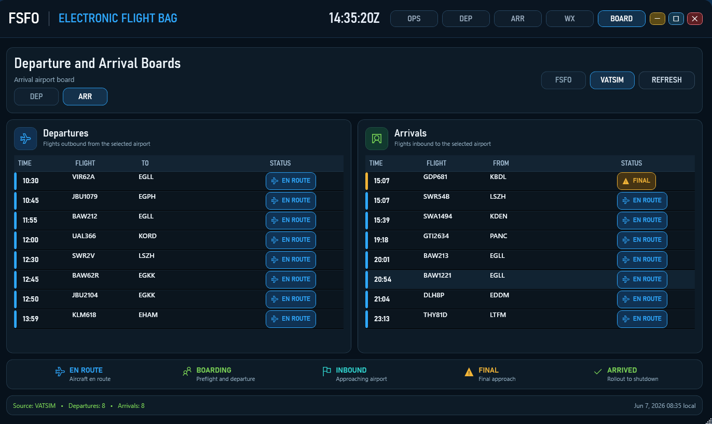This screenshot has height=424, width=712.
Task: Click the INBOUND legend flag icon
Action: tap(326, 372)
